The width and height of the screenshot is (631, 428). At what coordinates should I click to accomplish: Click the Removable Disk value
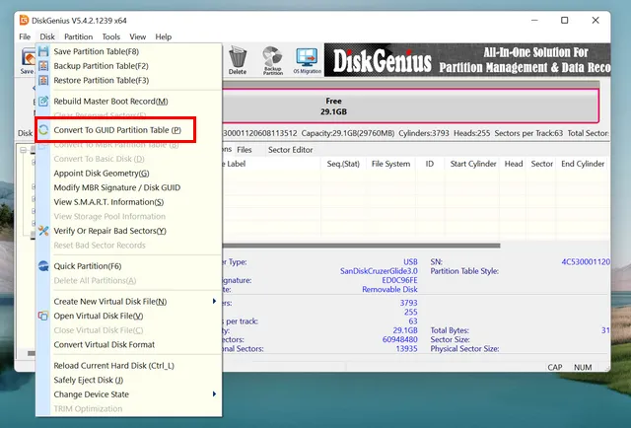(389, 290)
